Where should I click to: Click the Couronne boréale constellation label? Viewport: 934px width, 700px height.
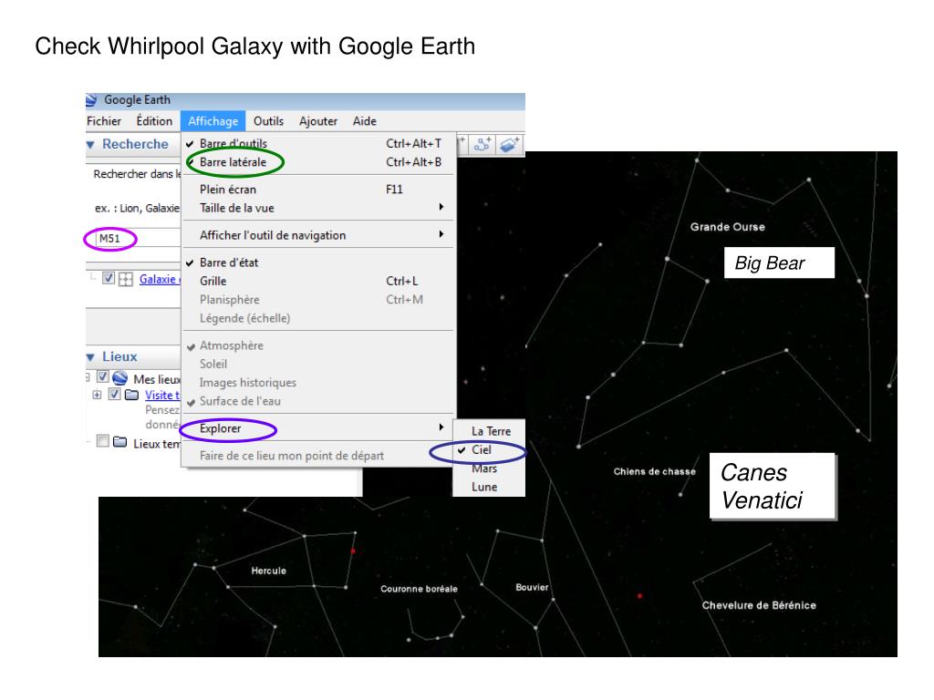[x=419, y=589]
